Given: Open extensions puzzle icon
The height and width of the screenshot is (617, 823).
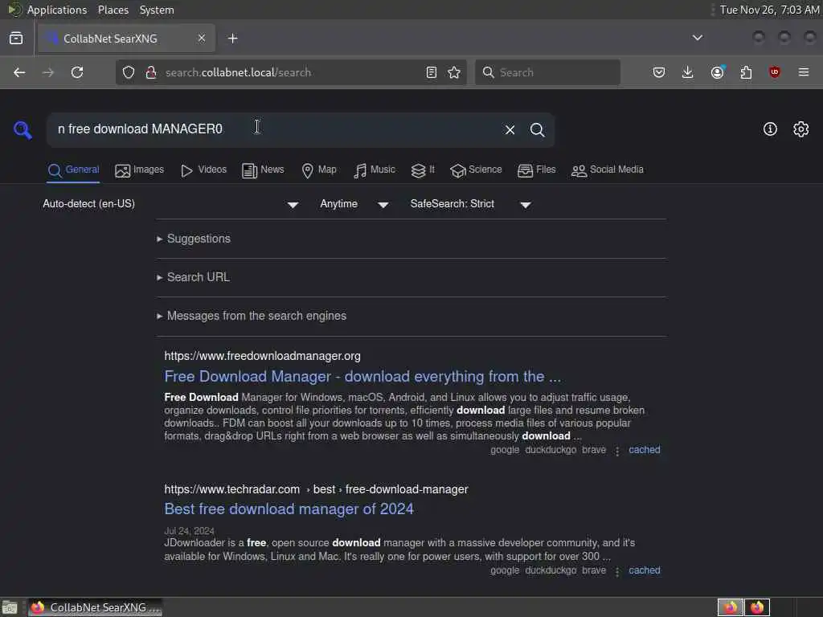Looking at the screenshot, I should 746,72.
